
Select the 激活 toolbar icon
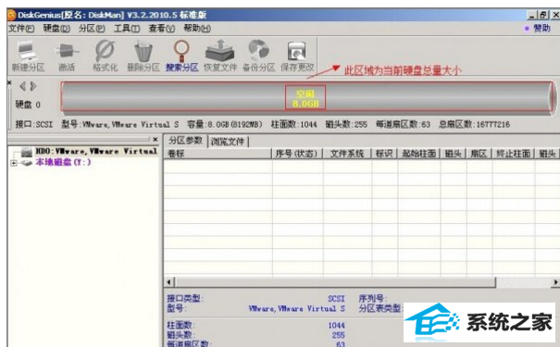click(67, 56)
